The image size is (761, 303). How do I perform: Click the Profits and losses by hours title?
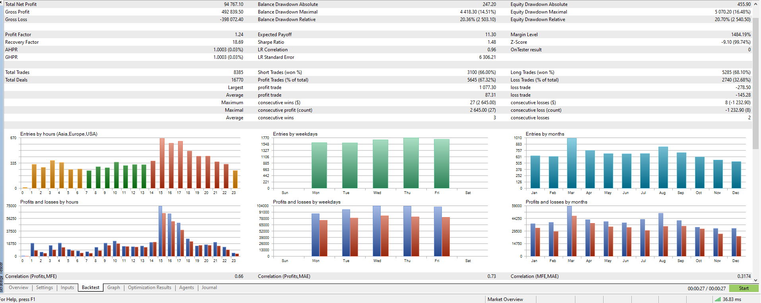click(x=49, y=202)
